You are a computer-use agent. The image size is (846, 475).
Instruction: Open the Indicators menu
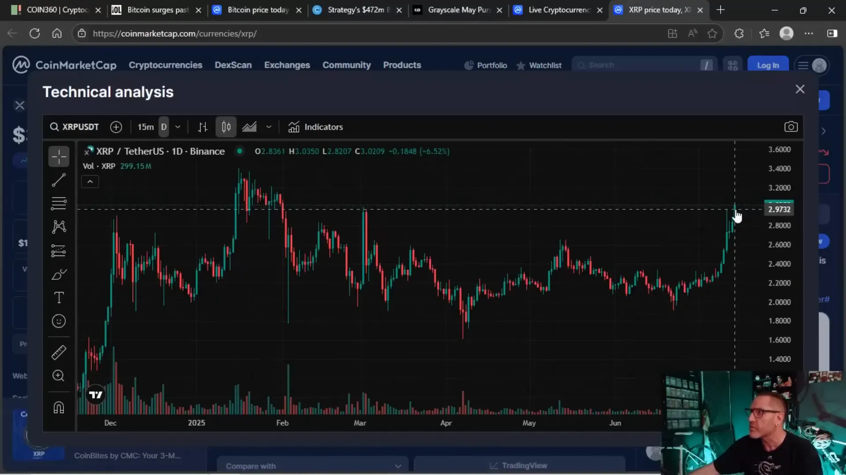tap(315, 127)
